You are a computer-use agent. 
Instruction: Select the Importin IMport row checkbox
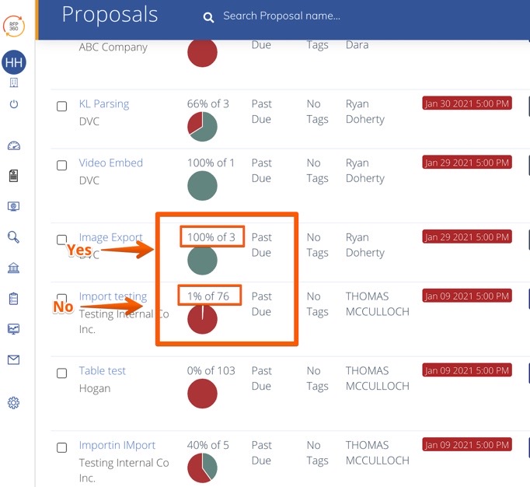pos(62,448)
